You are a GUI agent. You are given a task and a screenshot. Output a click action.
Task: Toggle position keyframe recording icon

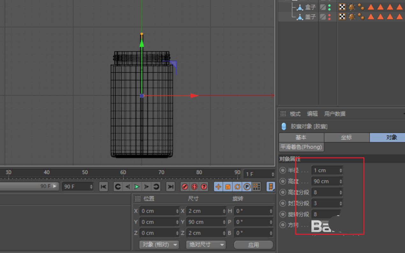point(218,187)
